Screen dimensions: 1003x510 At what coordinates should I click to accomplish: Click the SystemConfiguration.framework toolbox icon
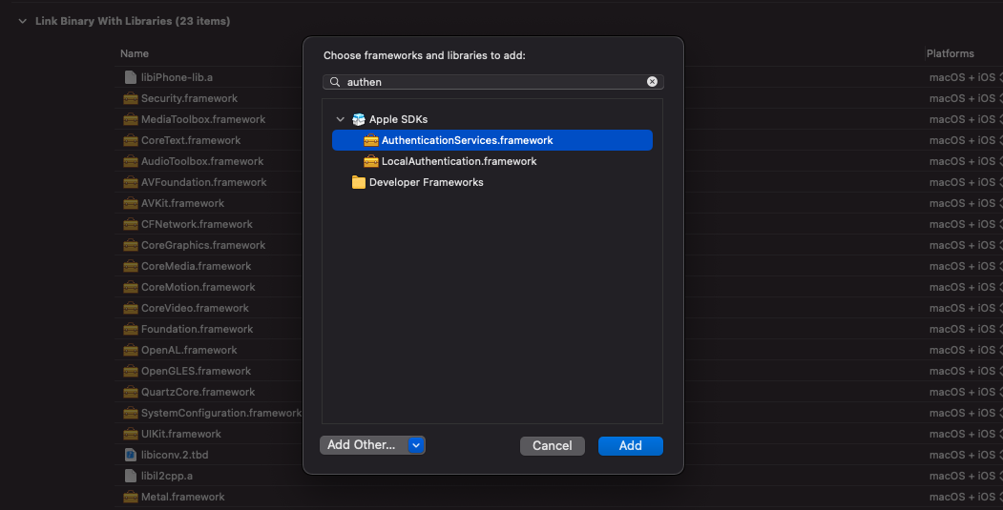tap(131, 413)
